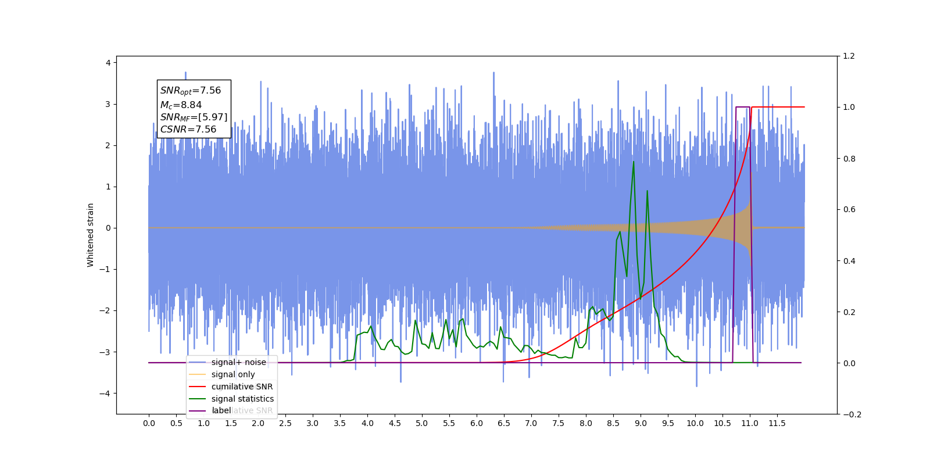
Task: Click the tallest green signal statistics peak
Action: (x=634, y=162)
